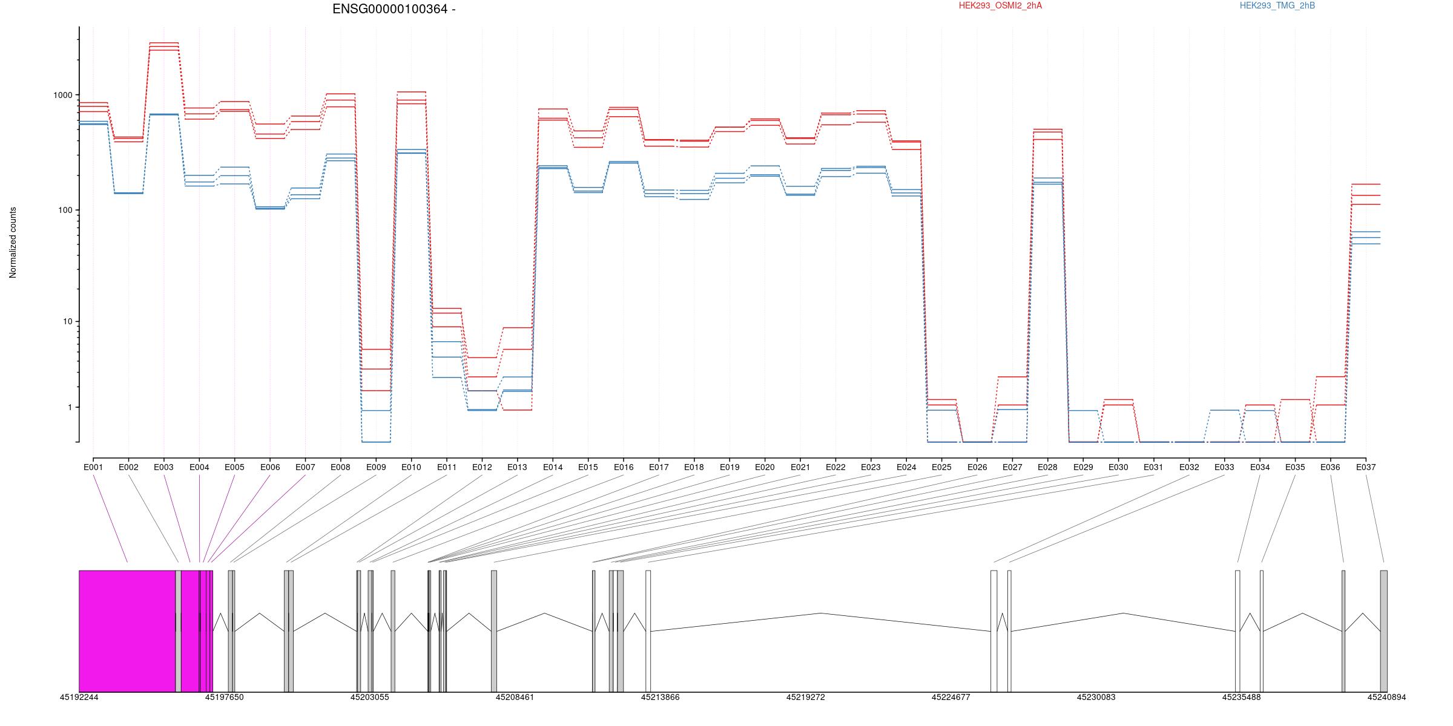Click y-axis tick label 1
Viewport: 1453px width, 726px height.
(x=70, y=407)
